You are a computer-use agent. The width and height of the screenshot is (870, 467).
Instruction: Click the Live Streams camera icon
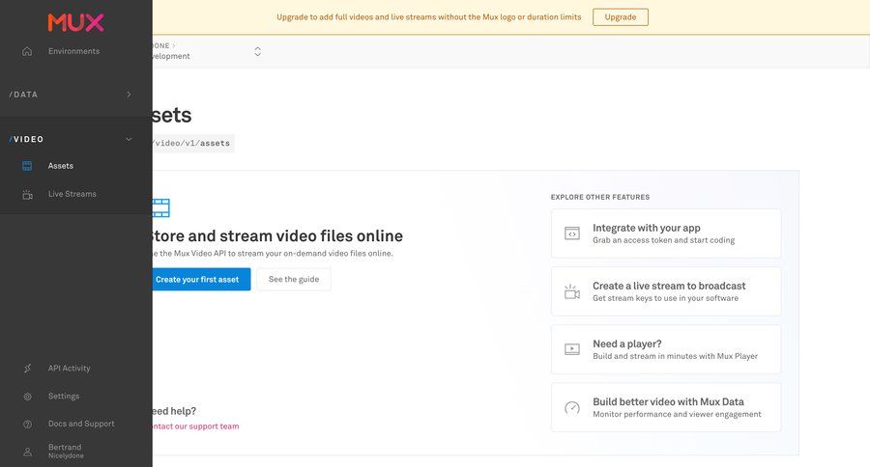[x=27, y=194]
